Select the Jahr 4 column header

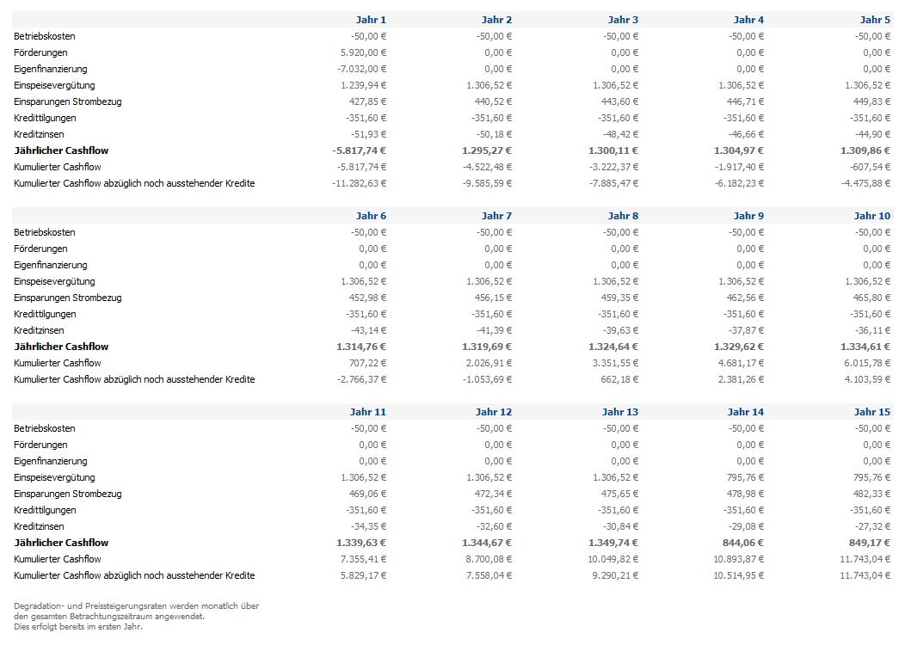748,20
